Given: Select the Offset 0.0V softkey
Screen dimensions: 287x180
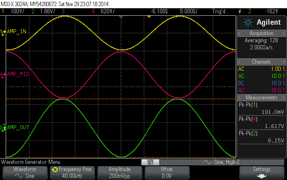Looking at the screenshot, I should point(167,173).
